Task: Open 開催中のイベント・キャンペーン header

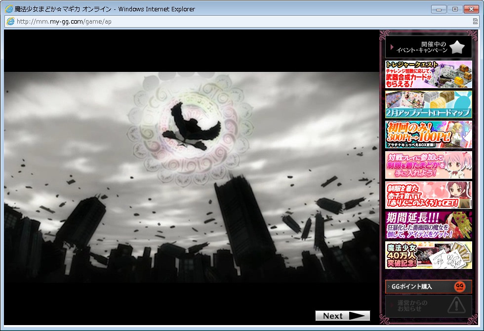Action: 429,47
